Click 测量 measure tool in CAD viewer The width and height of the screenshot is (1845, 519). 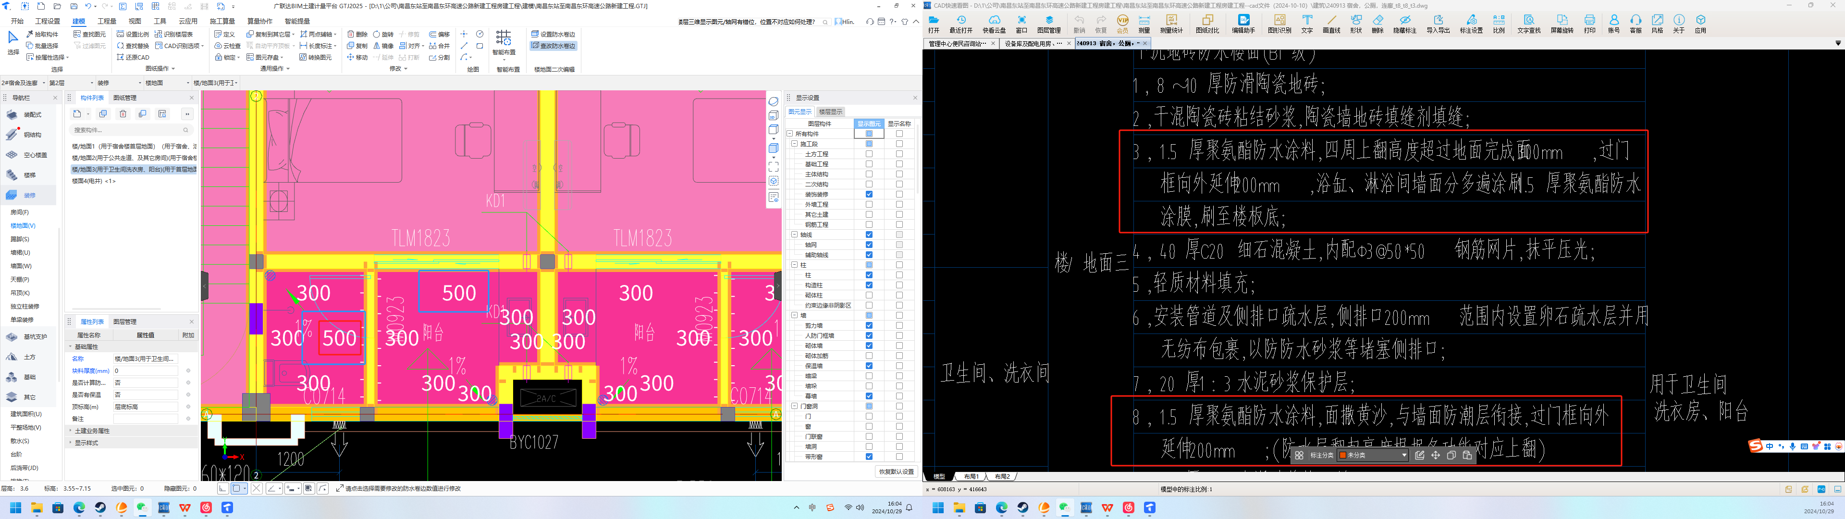point(1144,25)
